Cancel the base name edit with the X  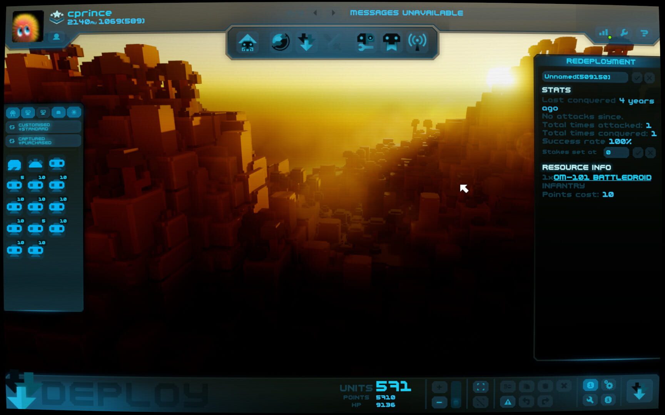(x=649, y=78)
